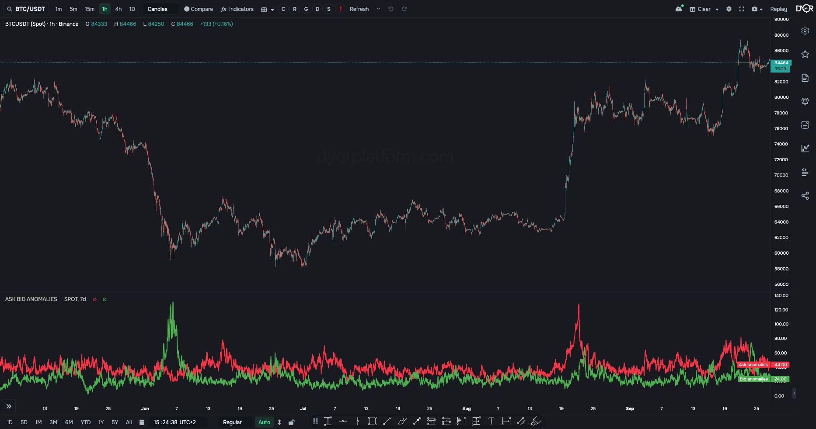Open the Indicators menu
816x429 pixels.
tap(237, 9)
